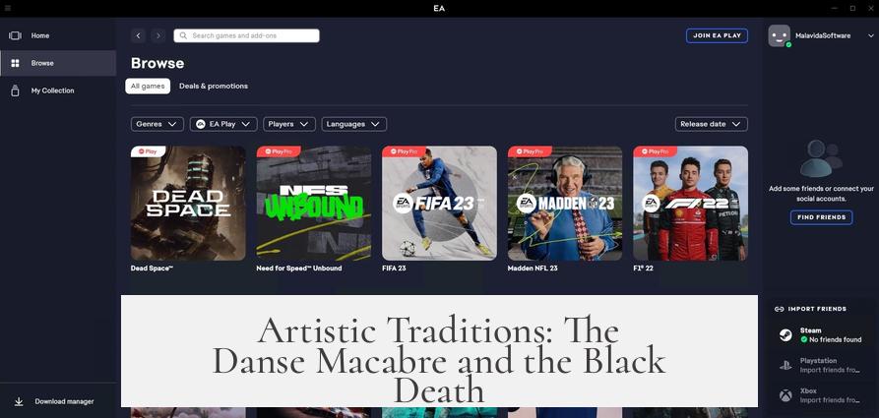This screenshot has width=879, height=418.
Task: Click the search magnifier icon
Action: pos(183,35)
